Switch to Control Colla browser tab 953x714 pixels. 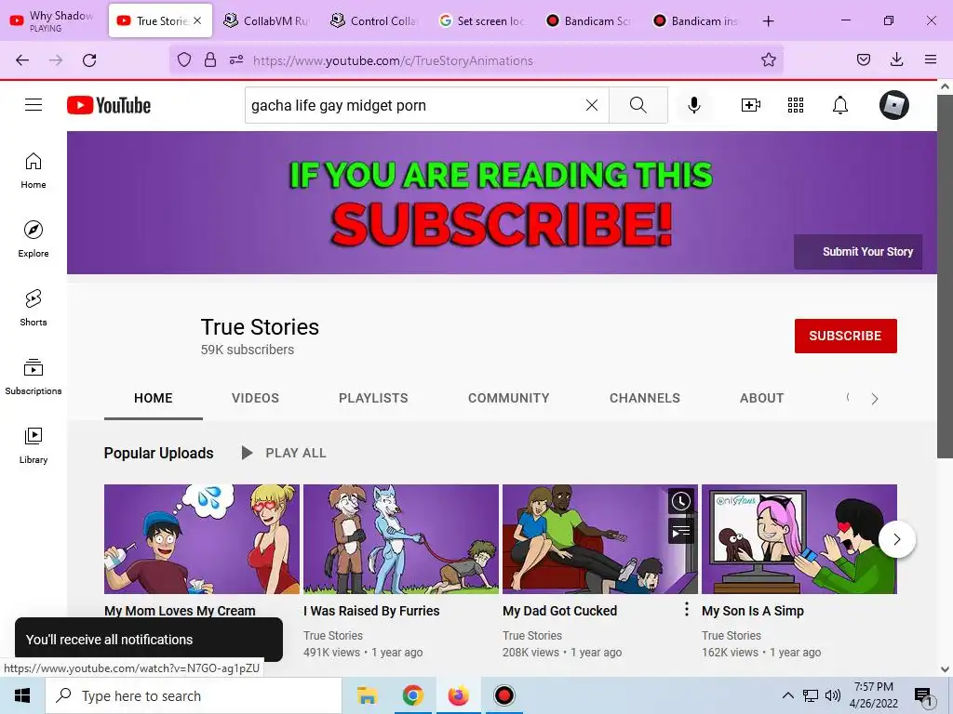[374, 21]
